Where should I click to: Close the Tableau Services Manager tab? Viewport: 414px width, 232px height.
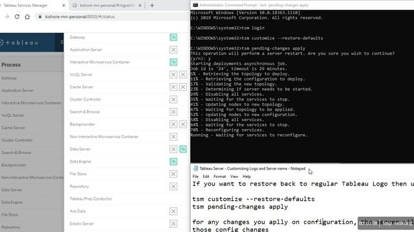(x=63, y=5)
